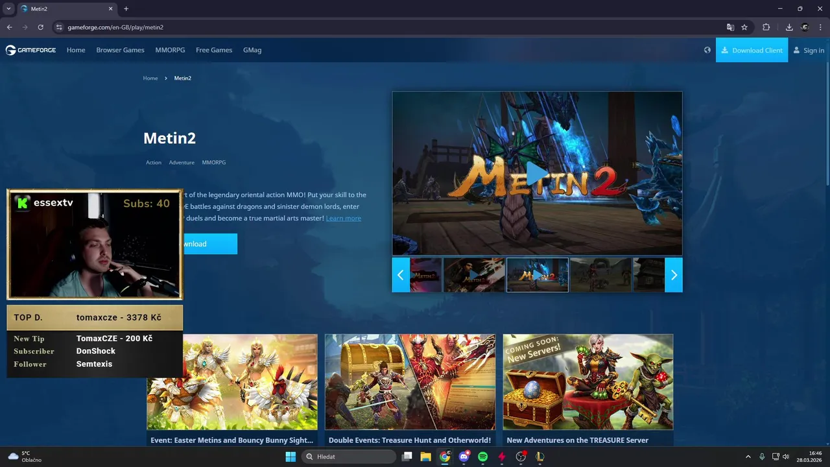Open the tab search dropdown arrow

[x=8, y=8]
